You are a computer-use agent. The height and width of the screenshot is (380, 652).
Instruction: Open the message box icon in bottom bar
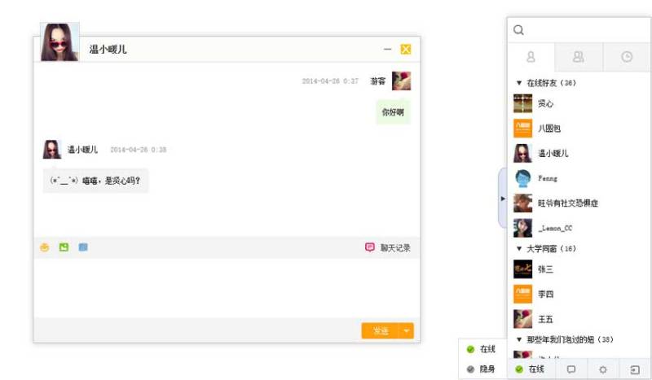coord(571,369)
